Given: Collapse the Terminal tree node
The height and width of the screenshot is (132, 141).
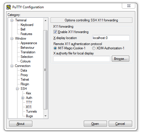Looking at the screenshot, I should pyautogui.click(x=12, y=20).
